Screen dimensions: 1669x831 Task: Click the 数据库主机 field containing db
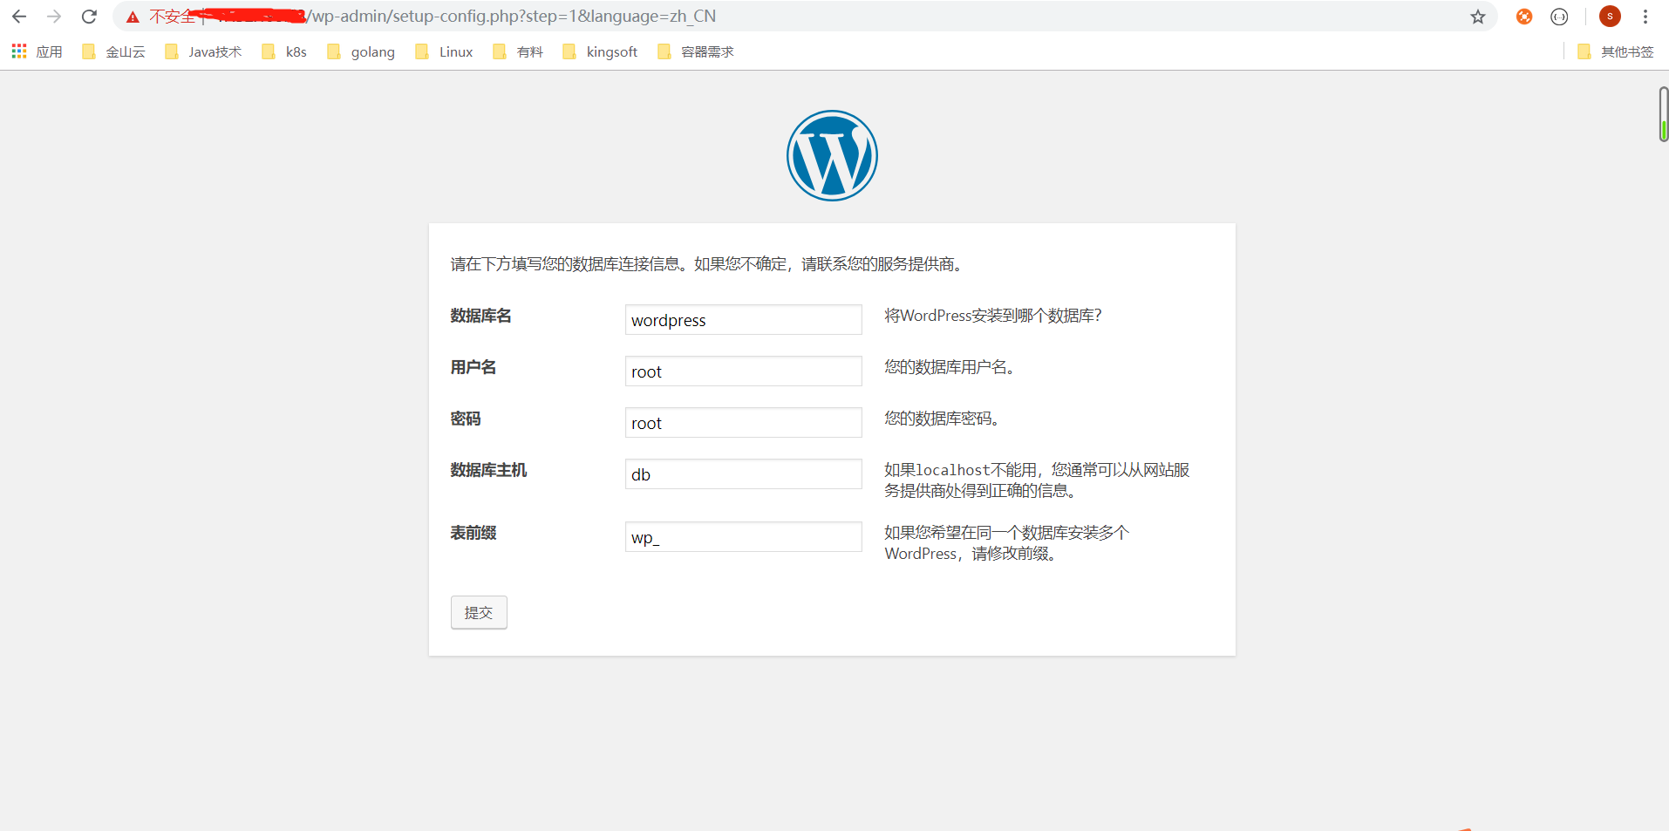click(x=743, y=473)
